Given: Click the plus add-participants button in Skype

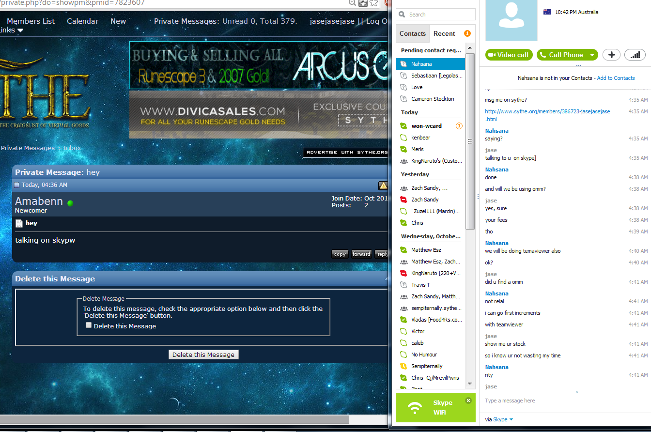Looking at the screenshot, I should tap(611, 55).
